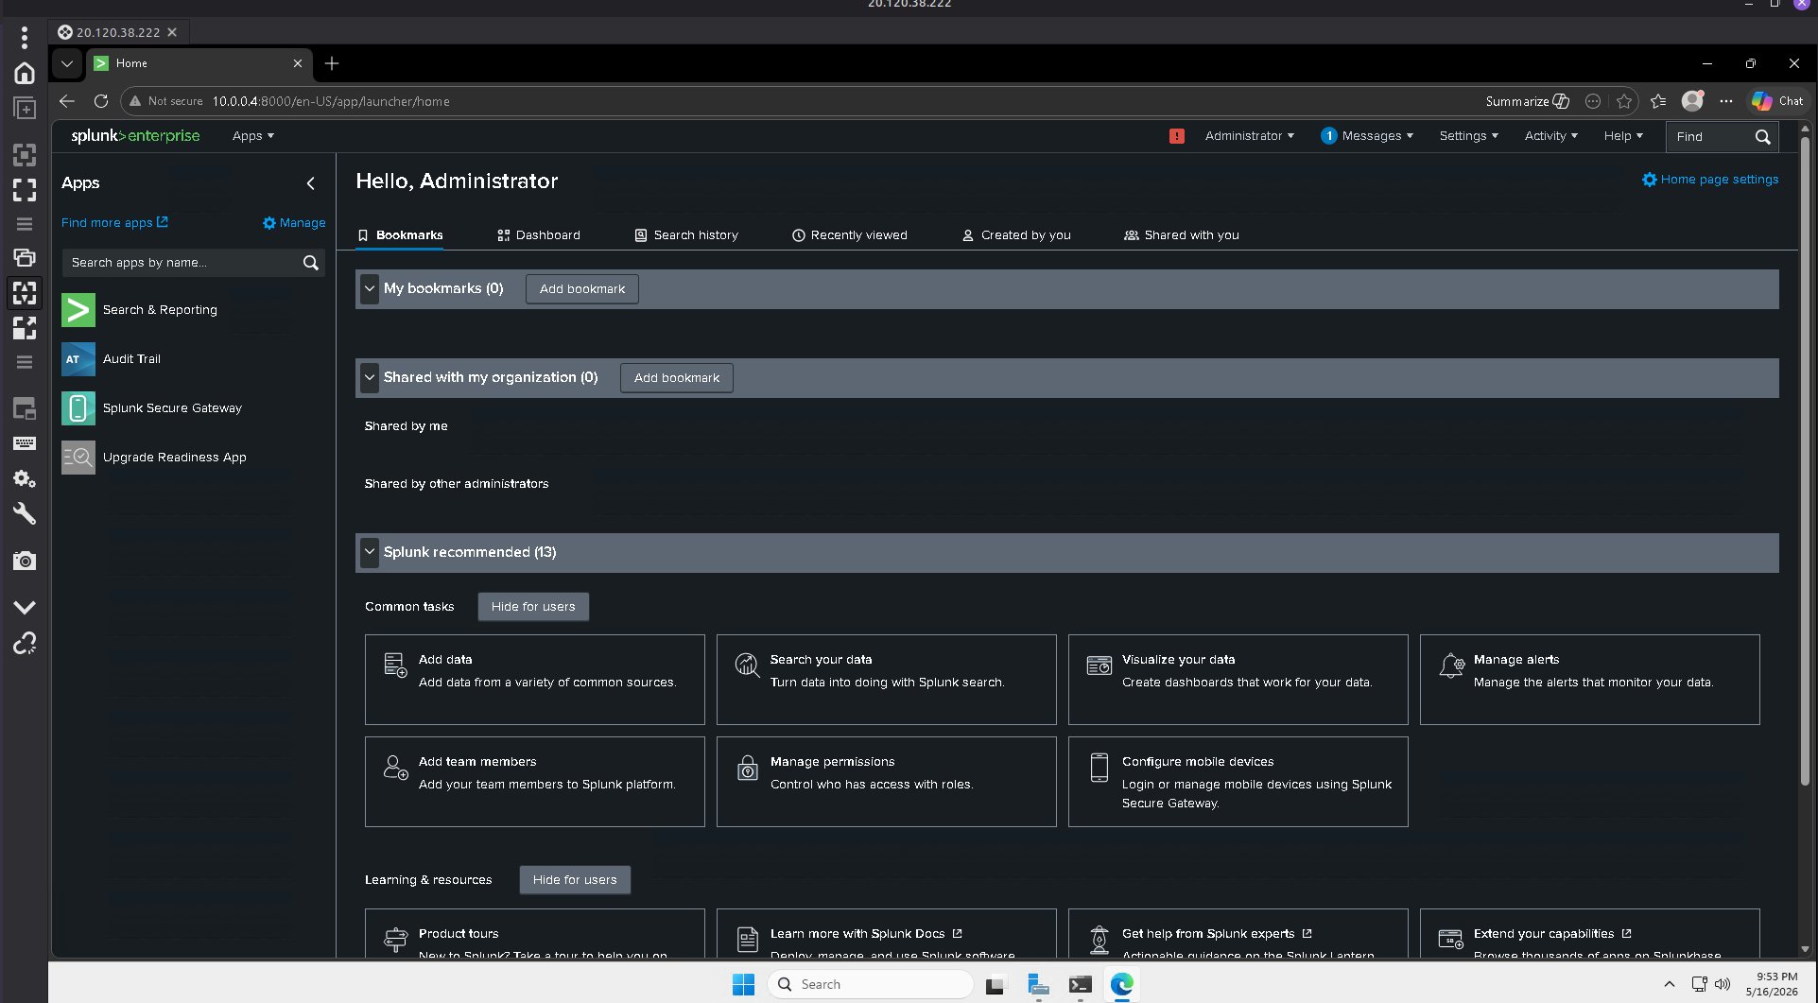Open the browser tab list dropdown
Screen dimensions: 1818x1003
[66, 63]
